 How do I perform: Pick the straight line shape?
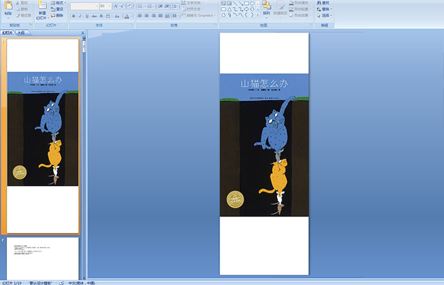(235, 3)
